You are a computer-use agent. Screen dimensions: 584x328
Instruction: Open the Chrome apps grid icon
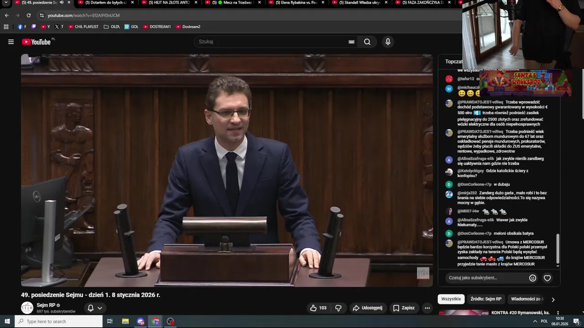(x=6, y=27)
